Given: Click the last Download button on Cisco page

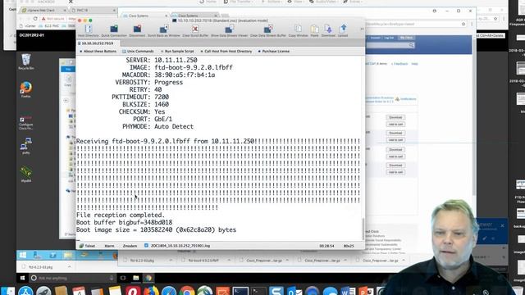Looking at the screenshot, I should tap(395, 166).
